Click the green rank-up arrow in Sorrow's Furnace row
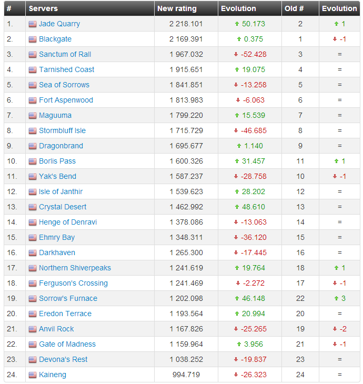 coord(336,298)
